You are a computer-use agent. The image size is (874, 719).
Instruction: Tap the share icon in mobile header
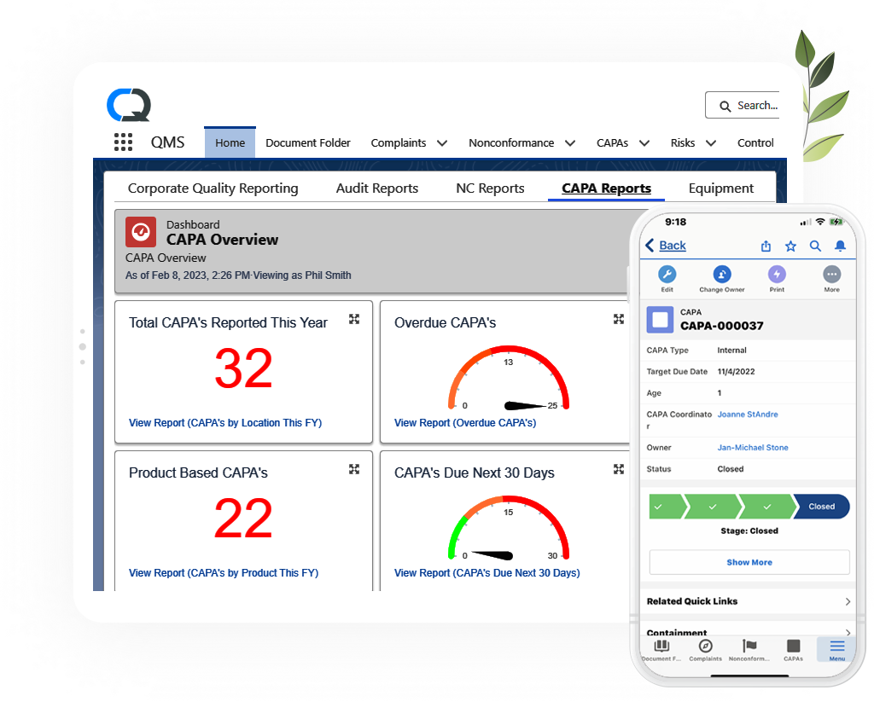(x=766, y=246)
